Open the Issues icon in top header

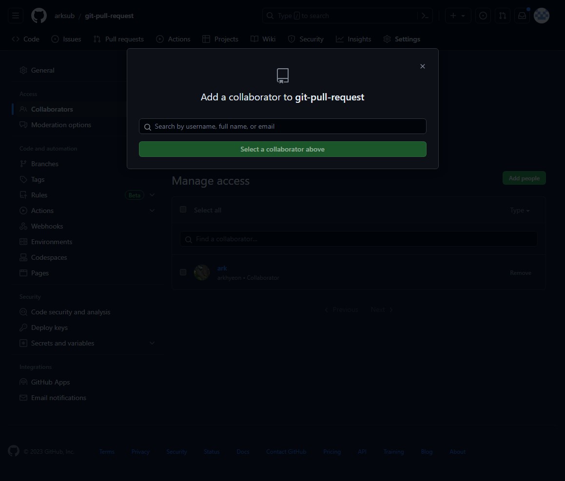pyautogui.click(x=483, y=16)
